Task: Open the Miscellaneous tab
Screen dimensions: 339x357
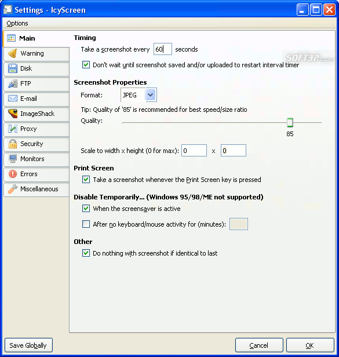Action: [37, 189]
